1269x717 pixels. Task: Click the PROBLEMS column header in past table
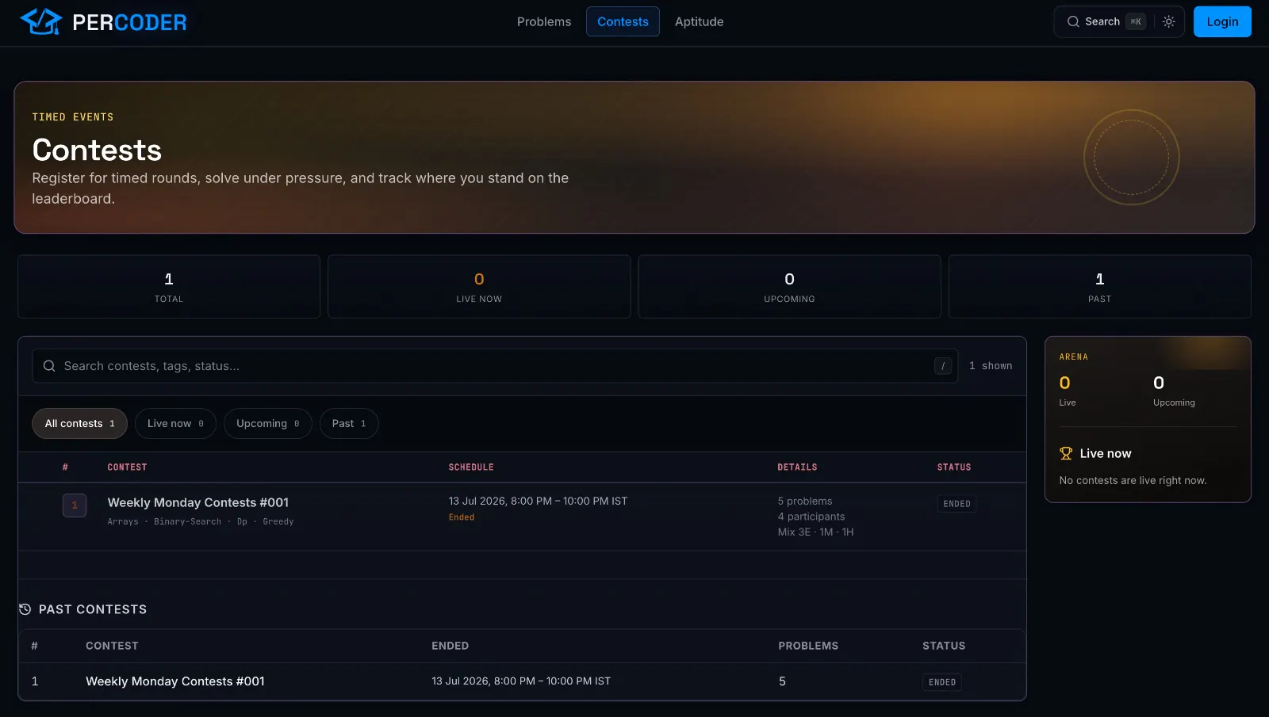point(808,646)
